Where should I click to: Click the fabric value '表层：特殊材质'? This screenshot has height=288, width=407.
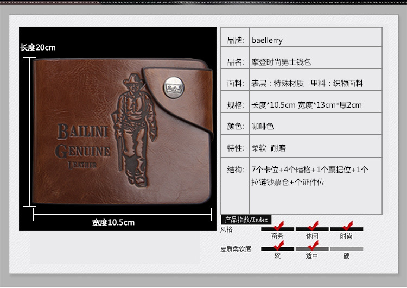click(277, 84)
